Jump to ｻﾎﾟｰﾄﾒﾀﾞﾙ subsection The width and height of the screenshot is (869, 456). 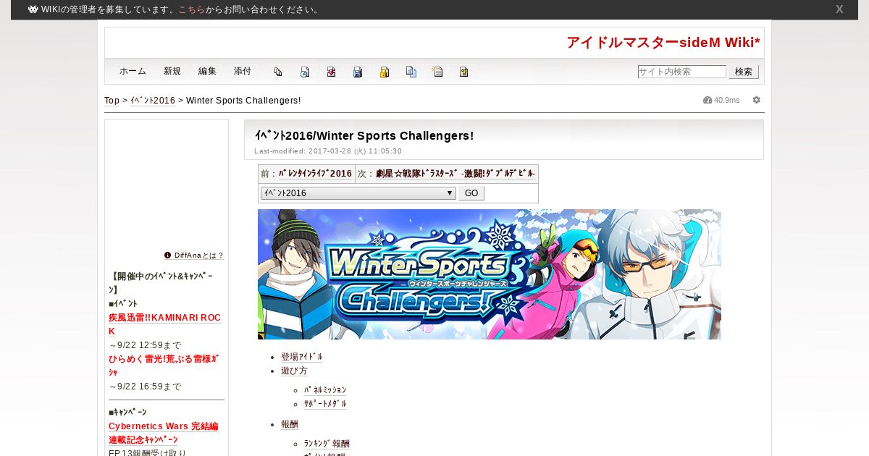click(325, 404)
